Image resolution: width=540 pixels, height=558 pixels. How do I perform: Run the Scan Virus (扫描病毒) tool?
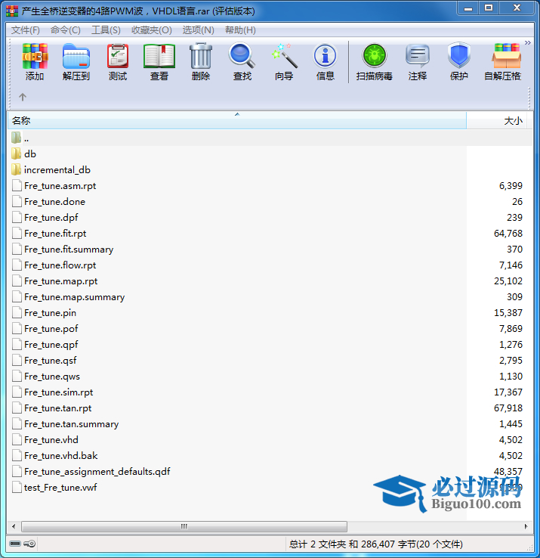pyautogui.click(x=374, y=62)
